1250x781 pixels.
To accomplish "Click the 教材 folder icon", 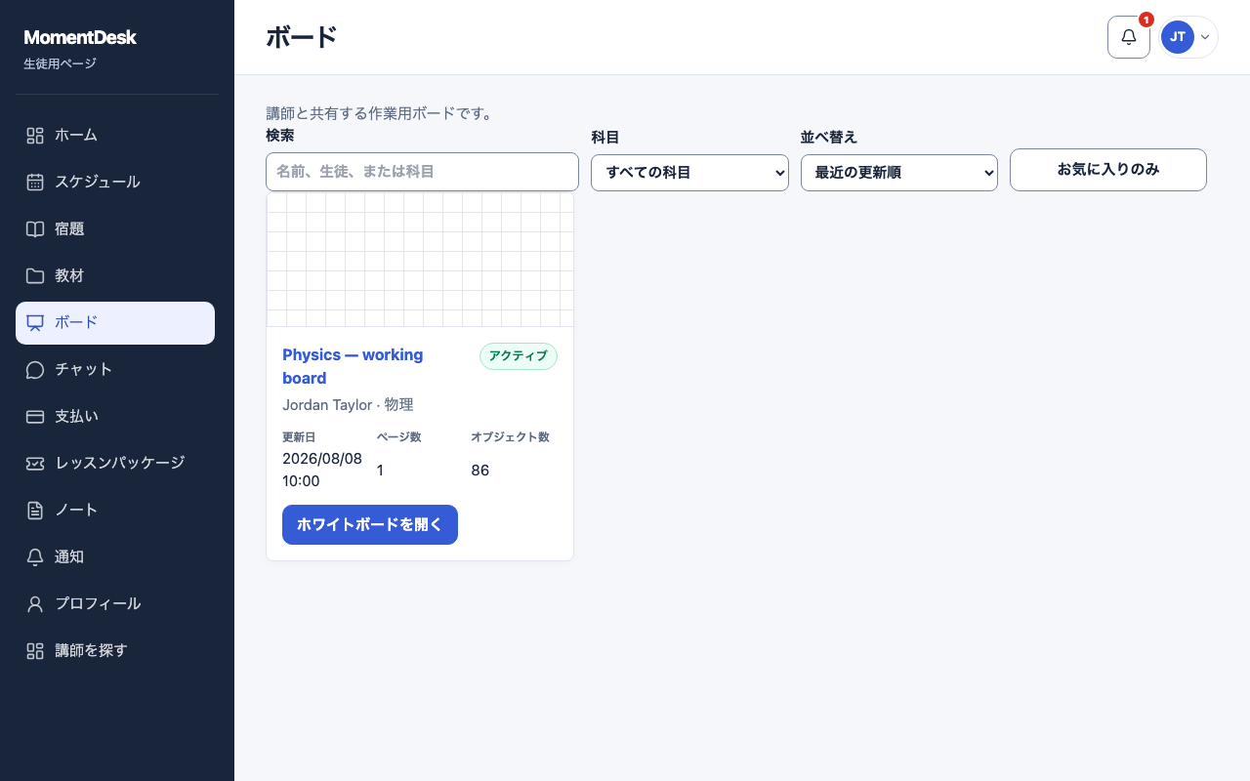I will pos(35,276).
